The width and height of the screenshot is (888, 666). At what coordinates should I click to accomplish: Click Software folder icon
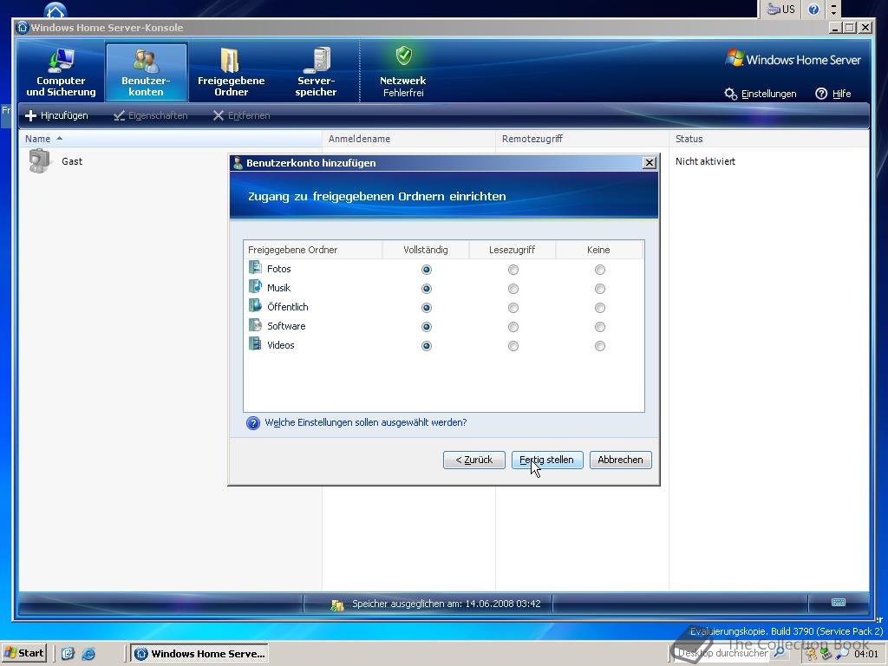(256, 325)
